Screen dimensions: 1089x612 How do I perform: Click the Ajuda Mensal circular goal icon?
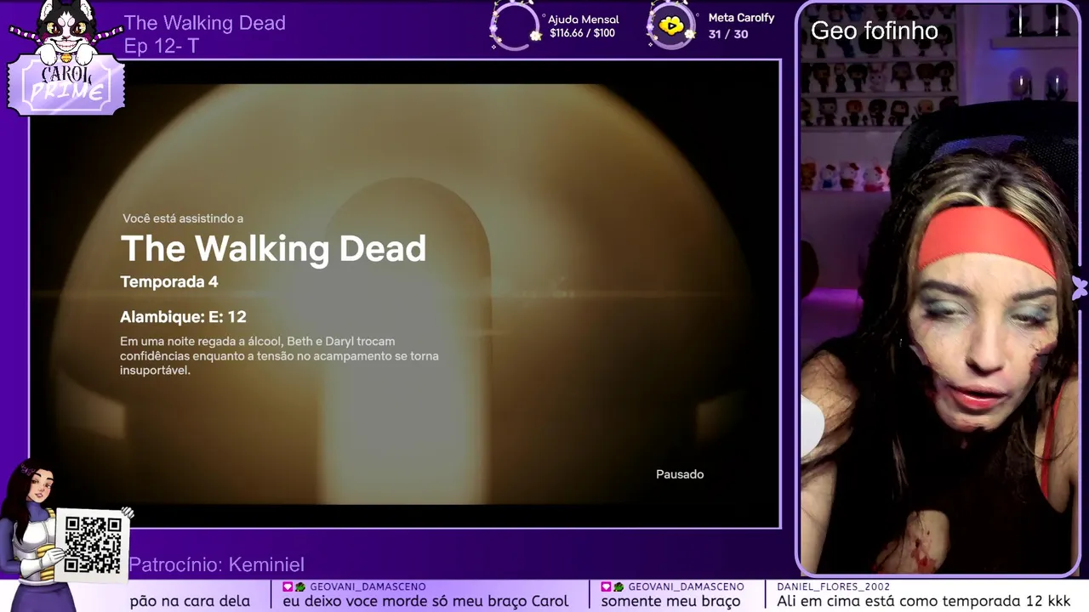pos(516,25)
